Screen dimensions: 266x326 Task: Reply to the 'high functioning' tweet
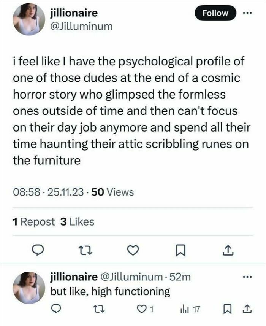[56, 309]
